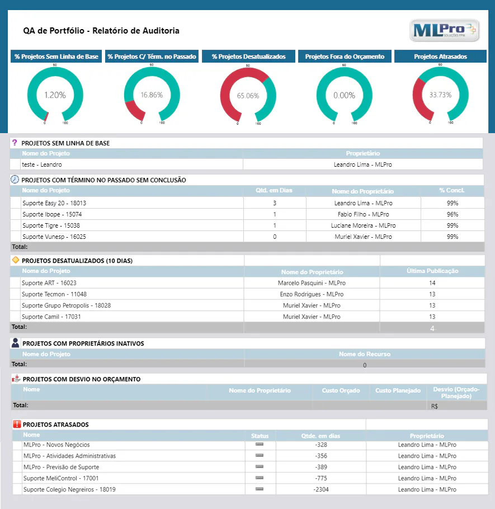Click owner 'Luciane Moreira - MLPro'

pos(363,225)
